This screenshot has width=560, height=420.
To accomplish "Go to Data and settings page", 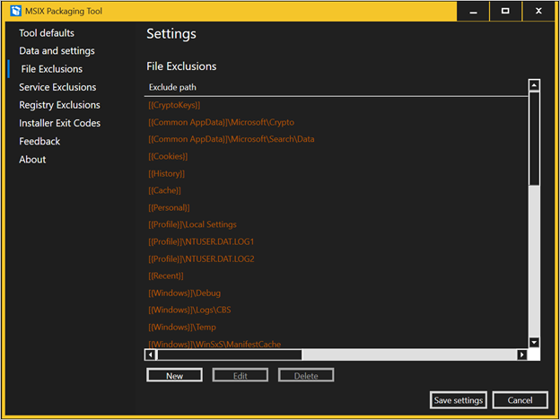I will (x=57, y=51).
